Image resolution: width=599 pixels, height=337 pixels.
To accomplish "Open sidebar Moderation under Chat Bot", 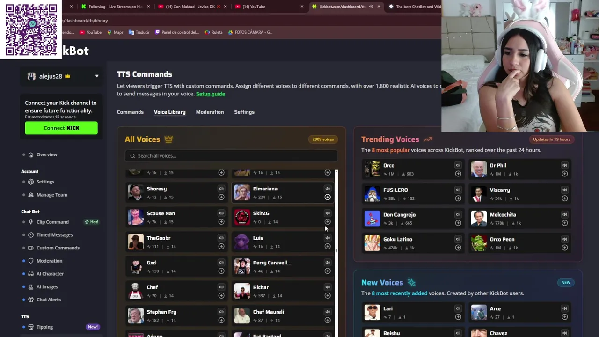I will pos(49,261).
